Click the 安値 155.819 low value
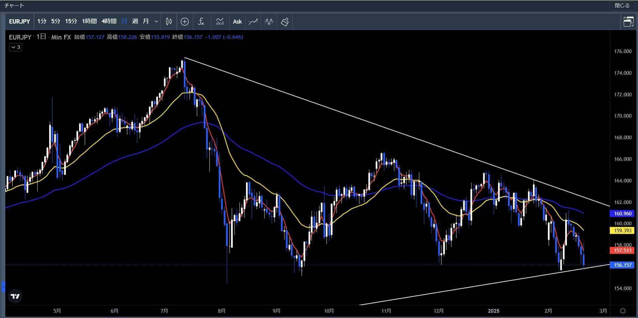The width and height of the screenshot is (638, 318). 155,37
